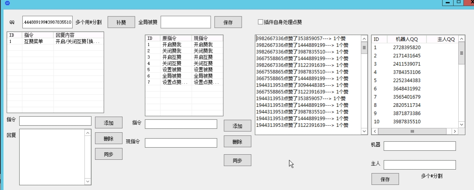Screen dimensions: 474x190
Task: Select the 全局被赞 row in instruction table
Action: pyautogui.click(x=184, y=76)
